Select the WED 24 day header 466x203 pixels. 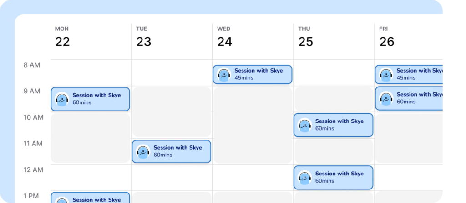pos(224,37)
